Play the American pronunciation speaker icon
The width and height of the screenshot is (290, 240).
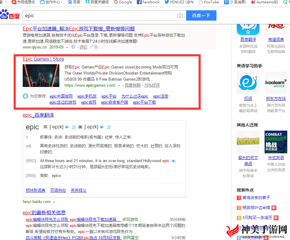tap(102, 127)
